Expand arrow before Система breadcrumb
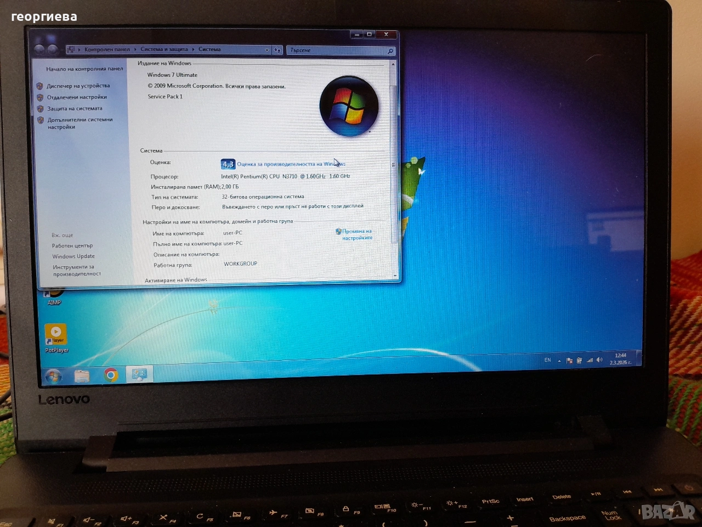This screenshot has width=702, height=527. 193,49
